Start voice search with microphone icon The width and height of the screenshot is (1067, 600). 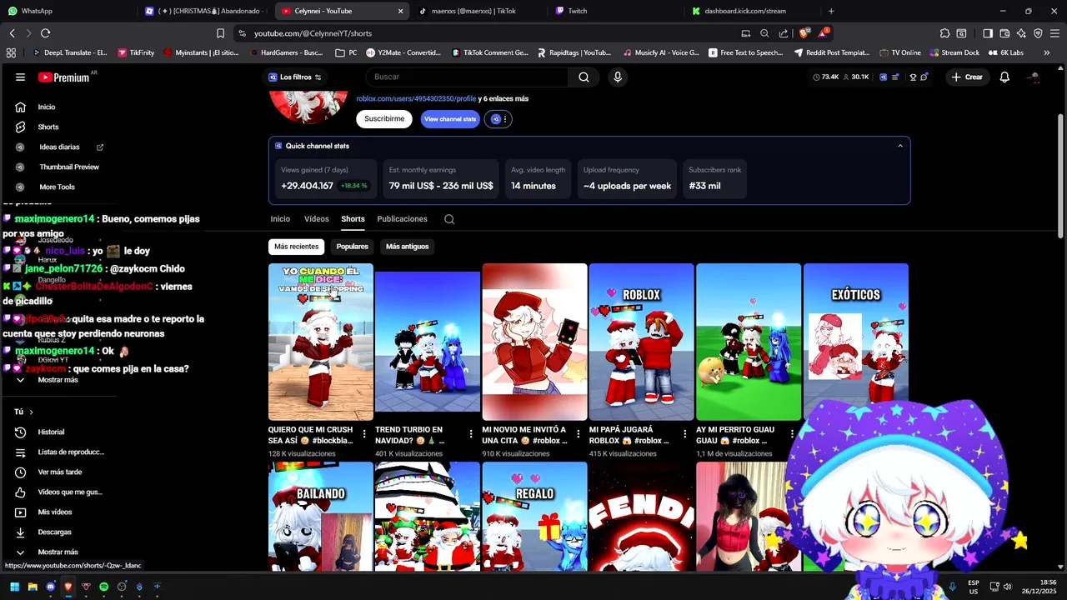[x=618, y=77]
